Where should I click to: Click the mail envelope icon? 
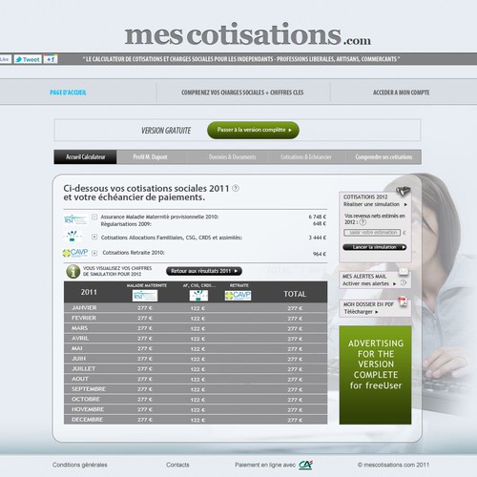coord(404,271)
